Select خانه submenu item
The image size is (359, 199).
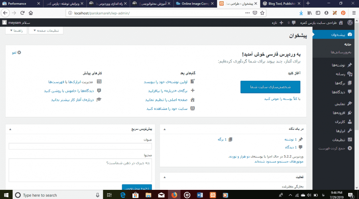pyautogui.click(x=347, y=44)
